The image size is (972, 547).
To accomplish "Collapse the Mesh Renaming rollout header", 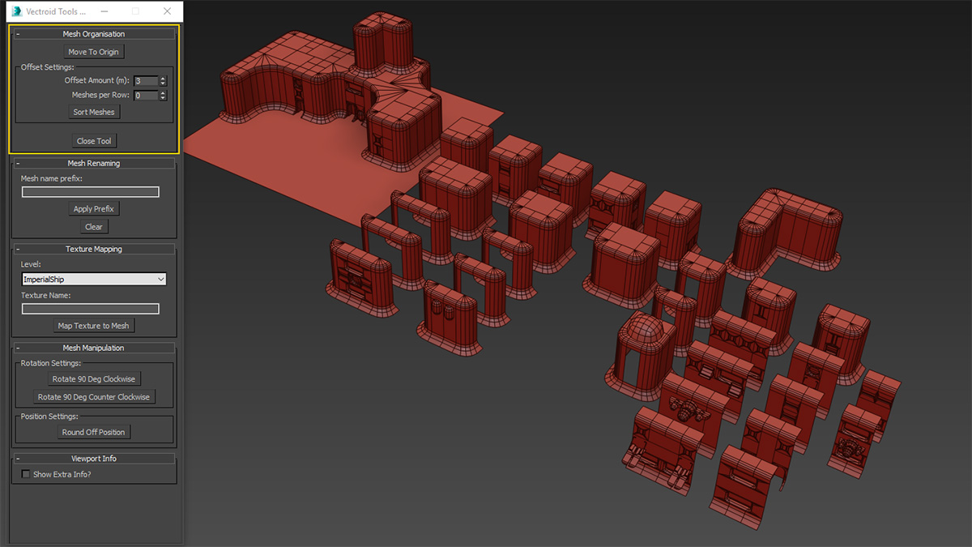I will pyautogui.click(x=94, y=163).
